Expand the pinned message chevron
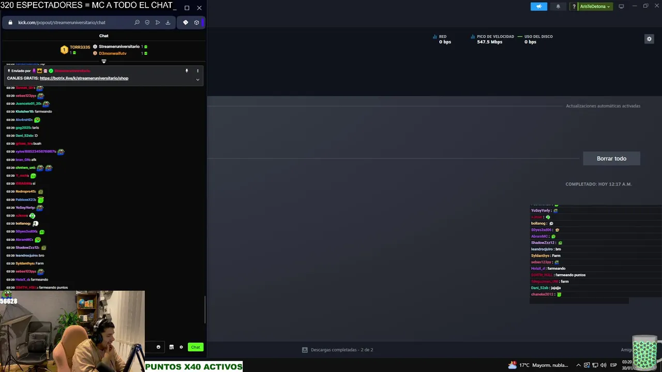 (x=197, y=80)
